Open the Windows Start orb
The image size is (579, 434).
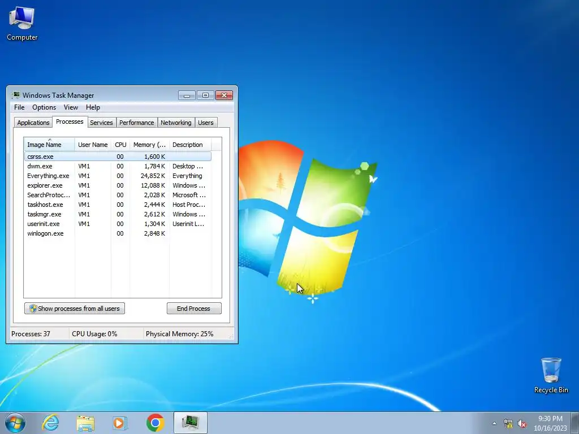pos(15,423)
